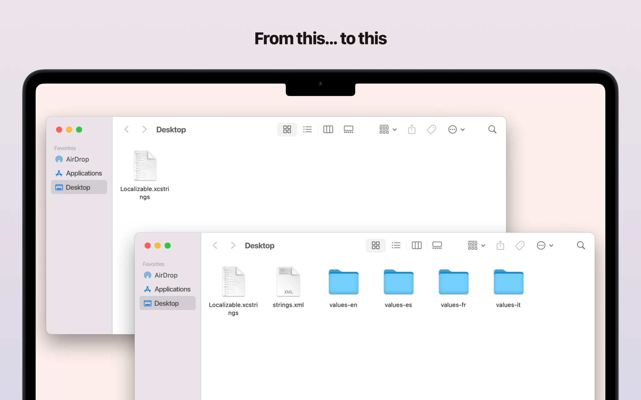The image size is (641, 400).
Task: Open action menu in back Finder window
Action: tap(456, 129)
